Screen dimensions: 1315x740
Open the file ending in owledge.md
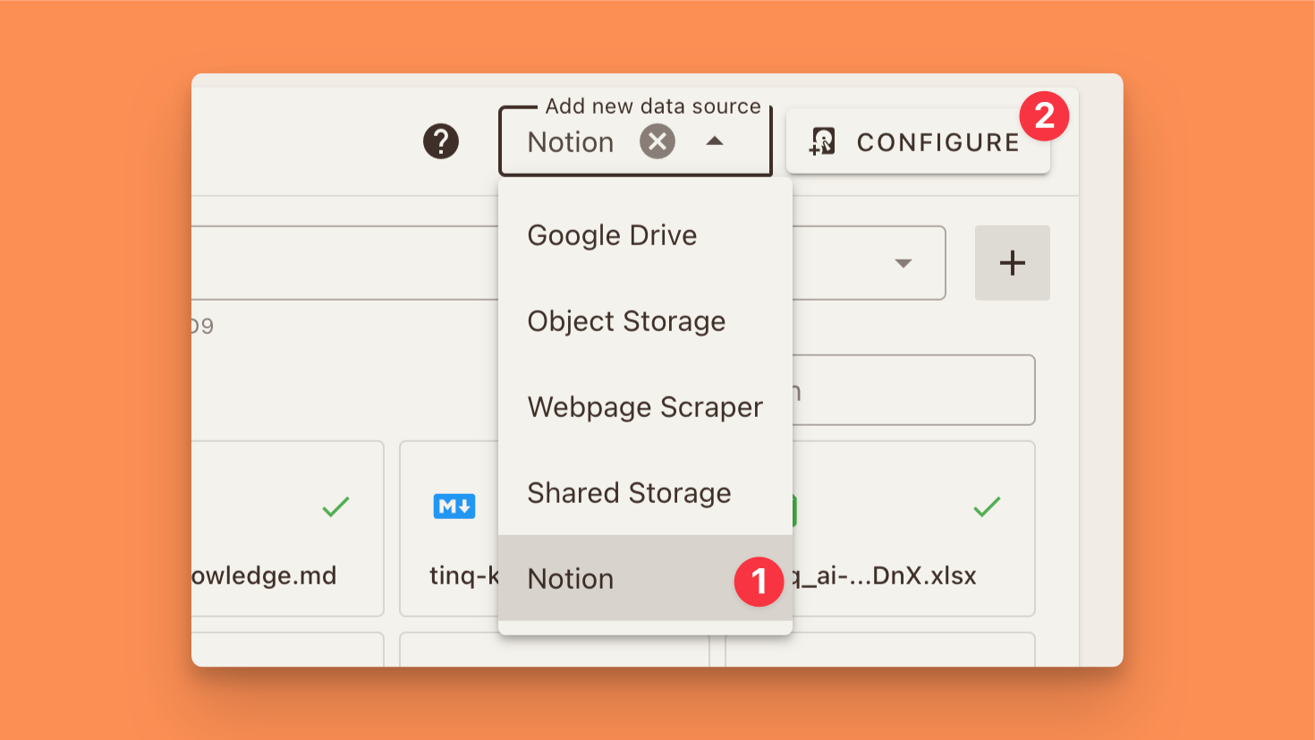click(x=265, y=575)
